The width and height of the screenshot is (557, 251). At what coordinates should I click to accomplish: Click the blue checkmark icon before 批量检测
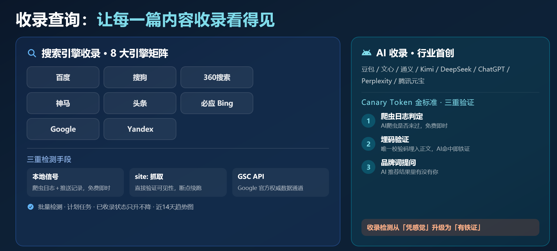pyautogui.click(x=31, y=207)
